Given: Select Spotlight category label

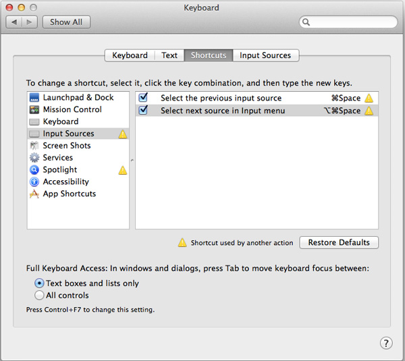Looking at the screenshot, I should [60, 169].
